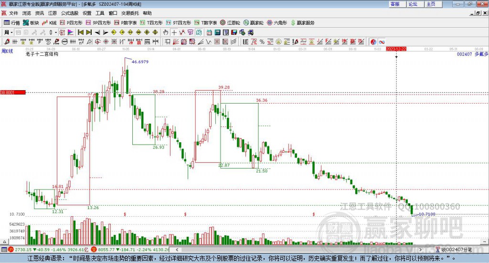
Task: Open the T数字表 number table
Action: (x=205, y=23)
